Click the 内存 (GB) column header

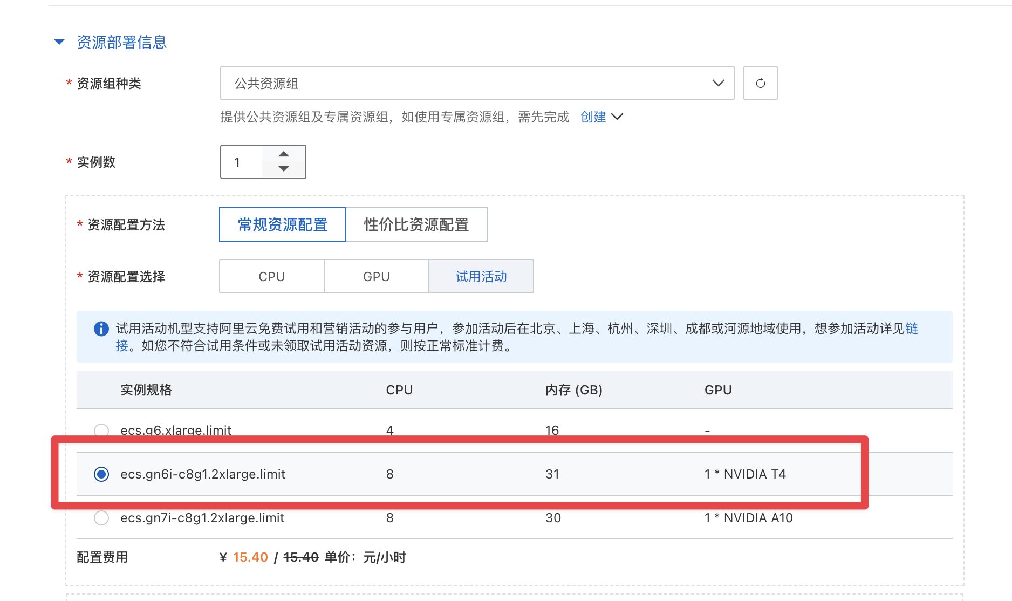click(x=573, y=390)
